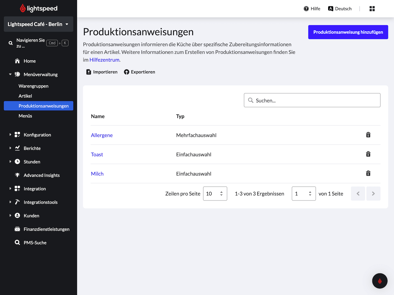Collapse the Menüverwaltung section arrow

coord(10,75)
